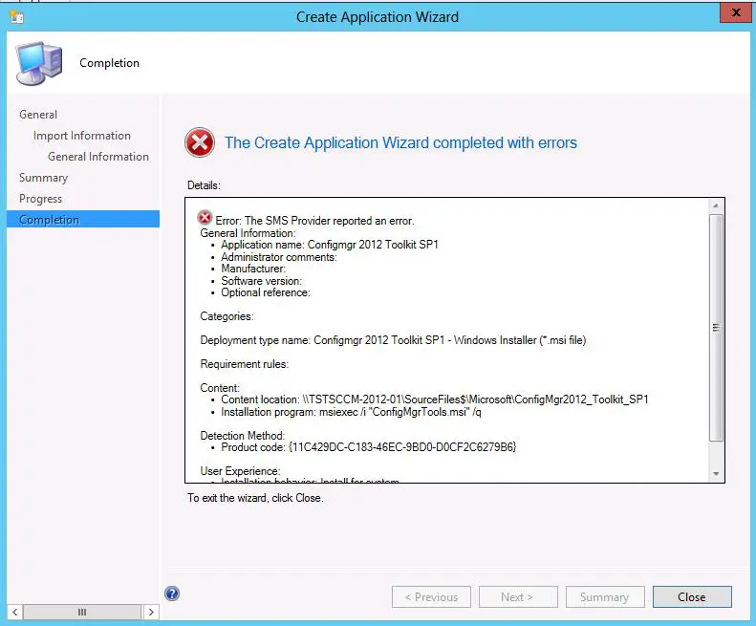Open help via the blue question mark icon
The width and height of the screenshot is (756, 626).
172,594
